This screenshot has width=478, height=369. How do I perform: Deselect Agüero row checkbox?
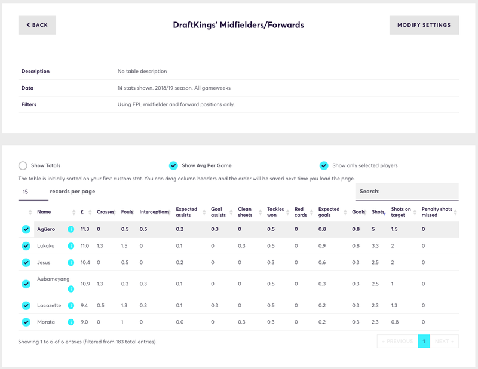point(26,229)
